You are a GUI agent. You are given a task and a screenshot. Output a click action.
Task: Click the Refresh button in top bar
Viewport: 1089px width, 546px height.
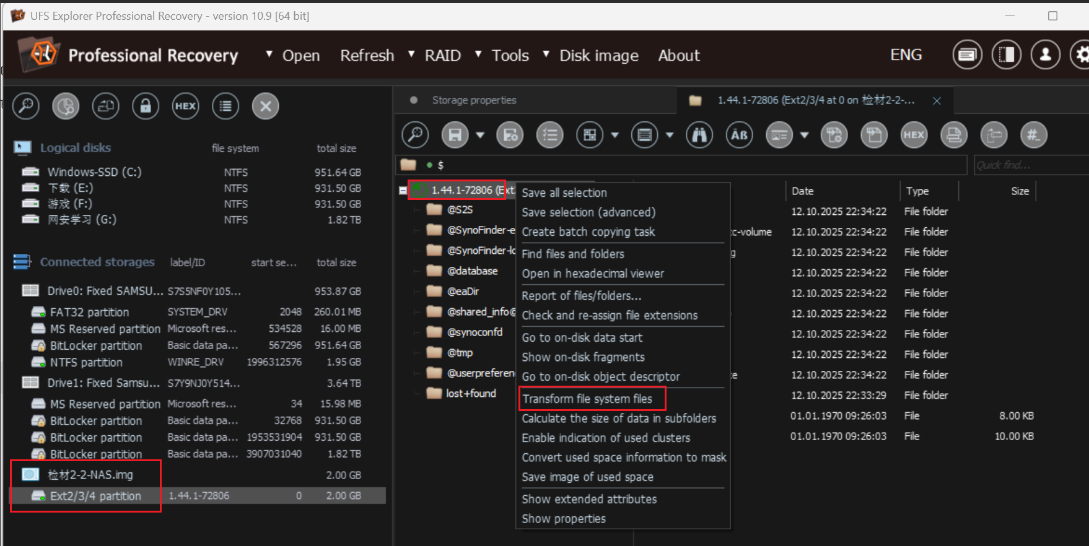point(367,55)
